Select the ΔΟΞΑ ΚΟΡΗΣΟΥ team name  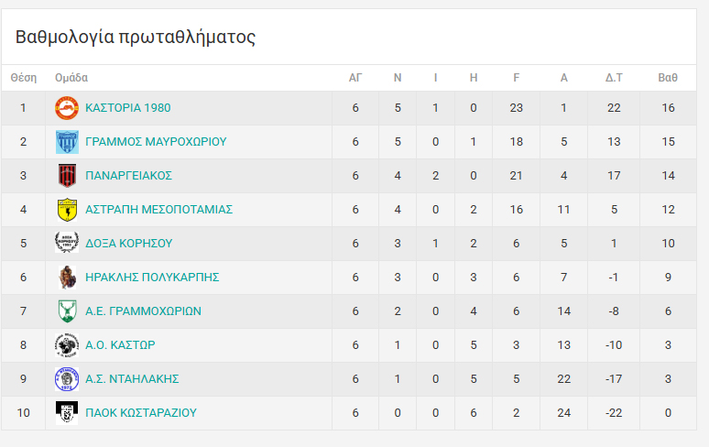pos(128,244)
